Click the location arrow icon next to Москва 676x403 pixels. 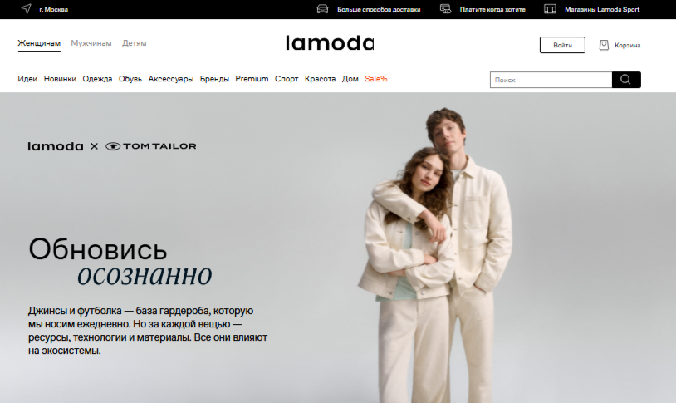click(27, 9)
